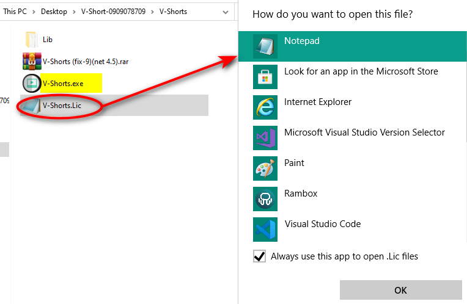
Task: Click V-Shorts breadcrumb segment
Action: tap(173, 12)
